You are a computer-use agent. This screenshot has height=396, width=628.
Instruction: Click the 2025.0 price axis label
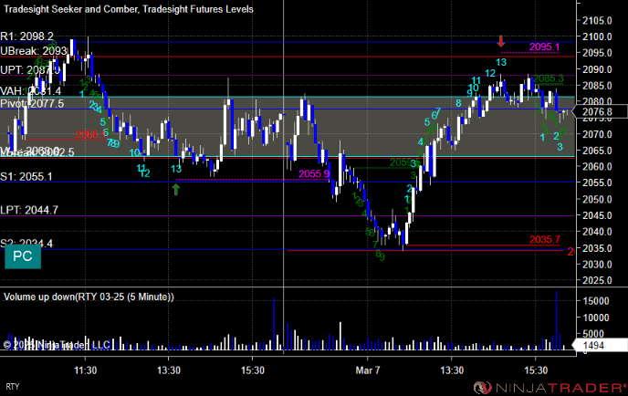point(597,280)
